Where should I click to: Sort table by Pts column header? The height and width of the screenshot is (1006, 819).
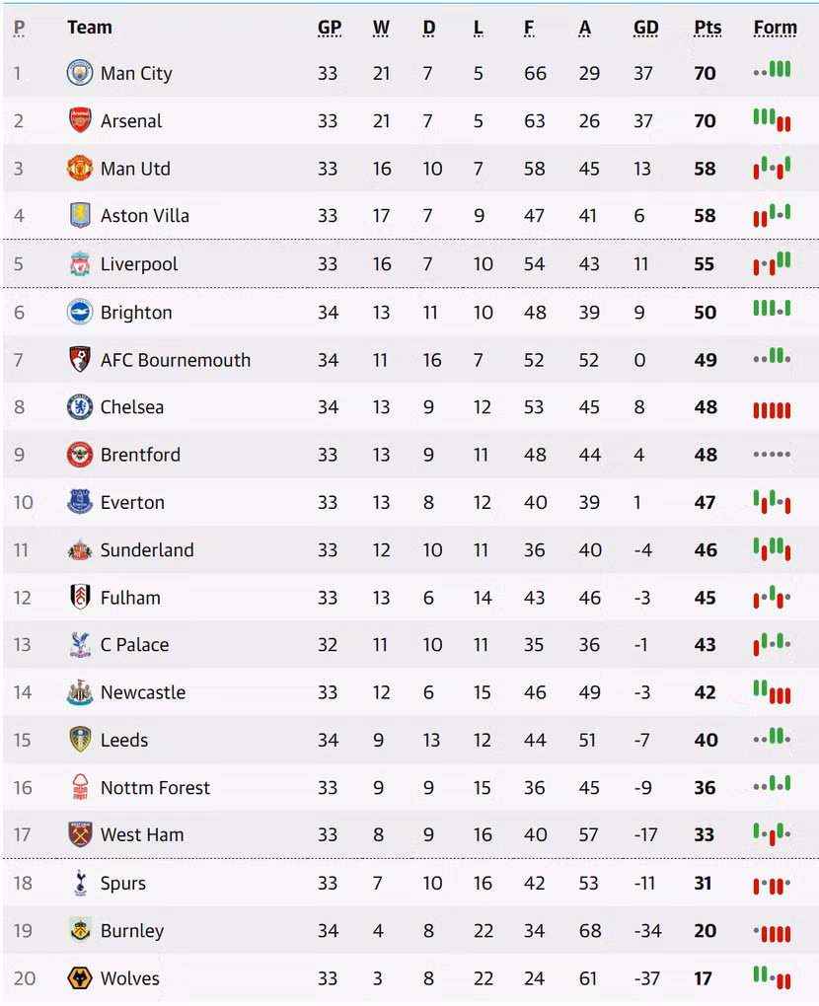[707, 28]
